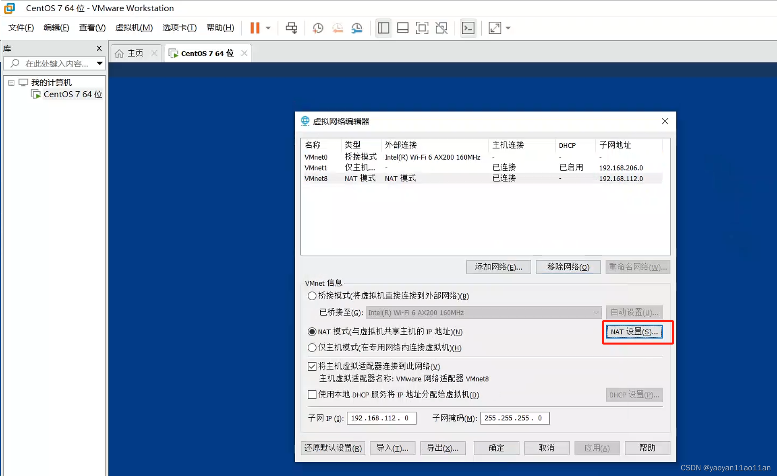Click the NAT 设置(S)... button
This screenshot has height=476, width=777.
[634, 332]
